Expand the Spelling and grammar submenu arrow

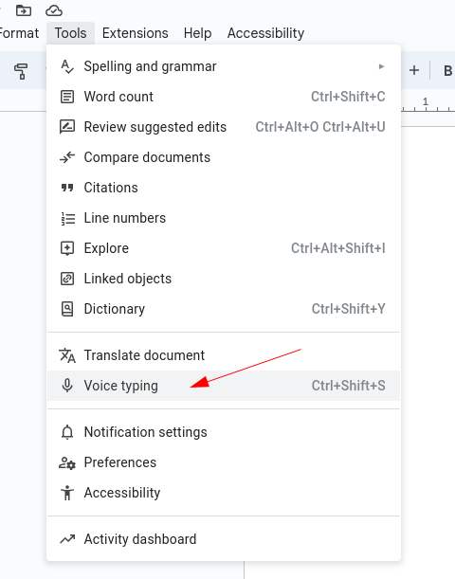(381, 66)
